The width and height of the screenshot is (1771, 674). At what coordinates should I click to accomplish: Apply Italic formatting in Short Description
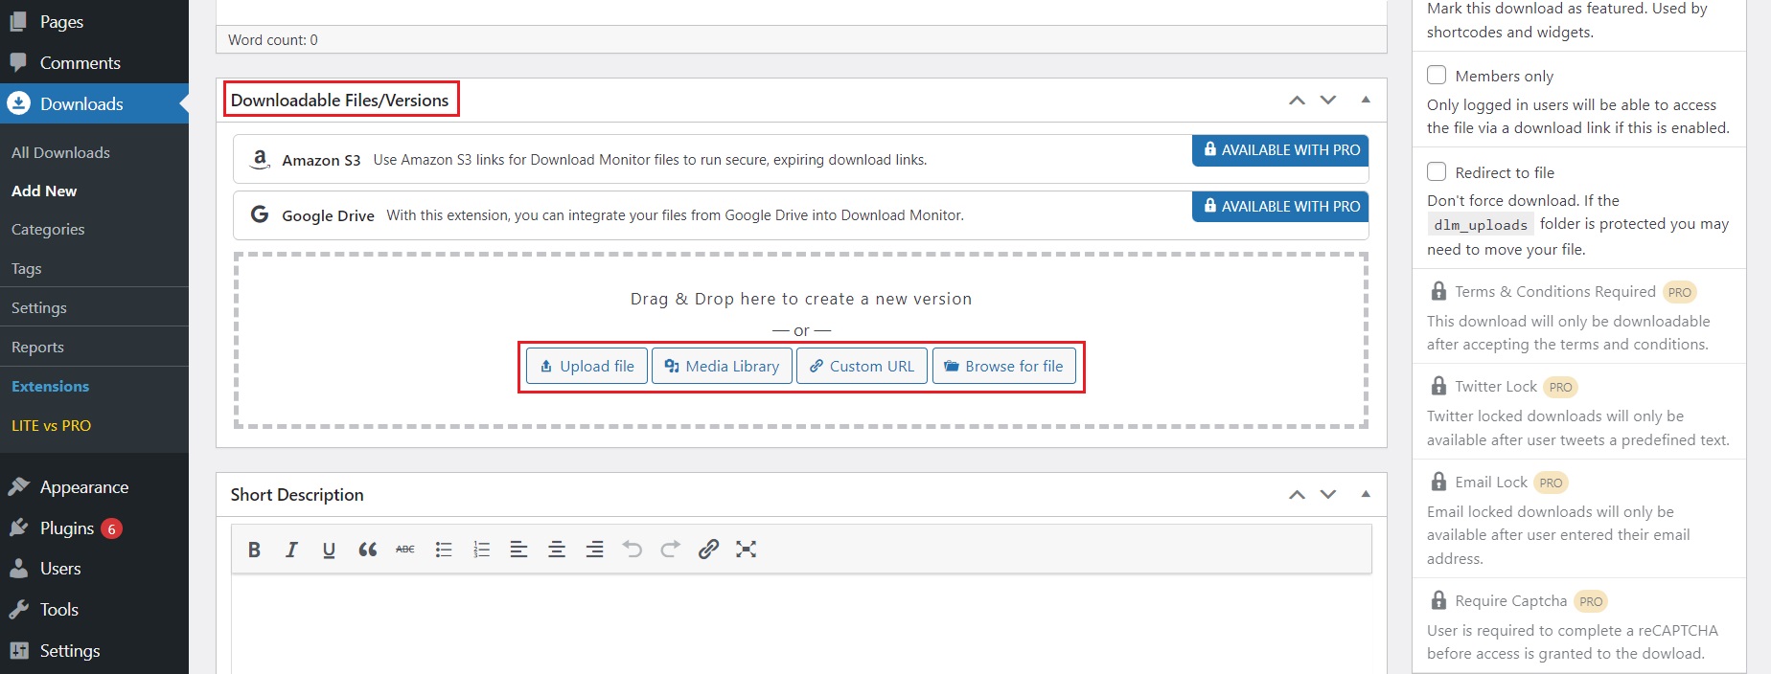point(291,550)
